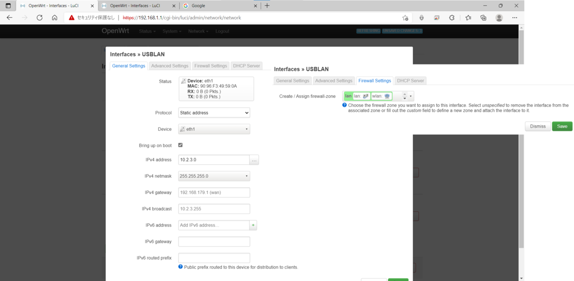This screenshot has height=281, width=574.
Task: Add IPv6 address with the green plus button
Action: [253, 225]
